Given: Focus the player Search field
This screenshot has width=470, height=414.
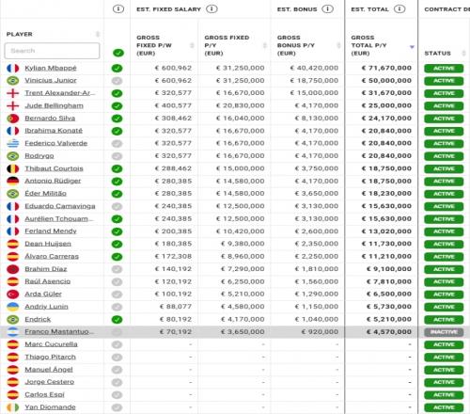Looking at the screenshot, I should tap(52, 51).
